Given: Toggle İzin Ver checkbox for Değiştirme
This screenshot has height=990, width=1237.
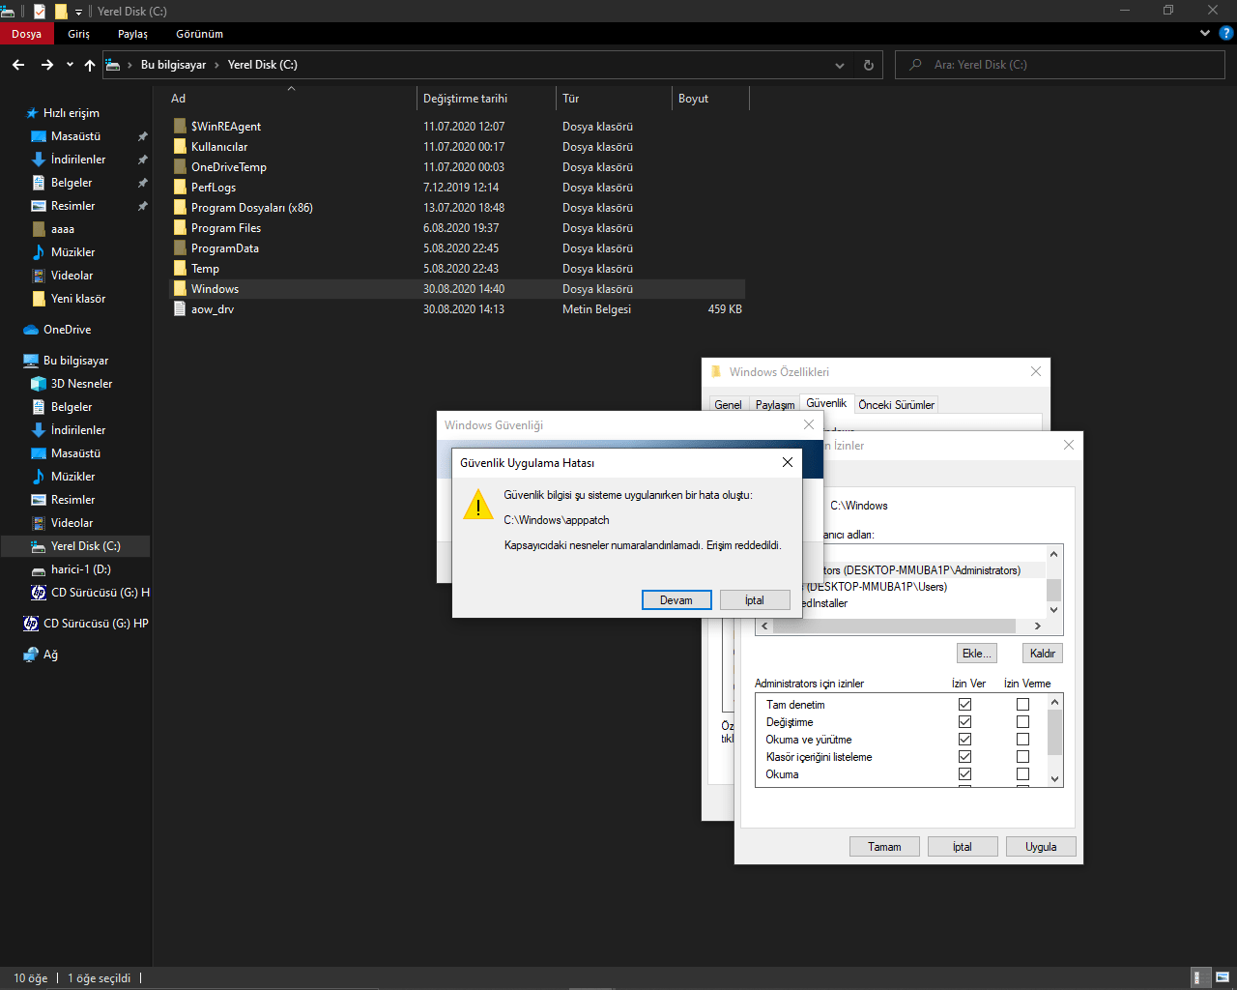Looking at the screenshot, I should (964, 722).
